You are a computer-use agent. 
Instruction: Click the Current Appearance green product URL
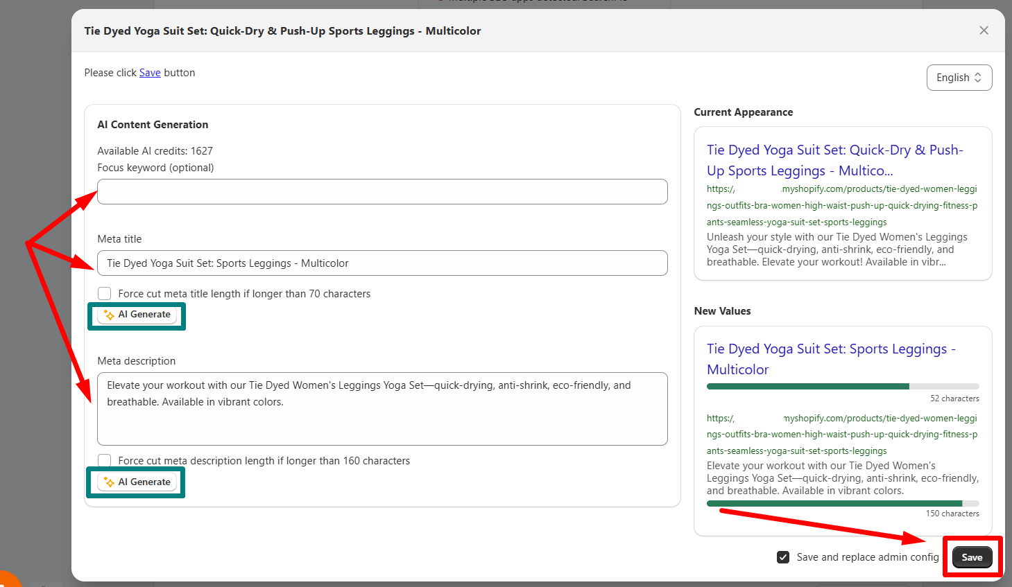click(841, 206)
